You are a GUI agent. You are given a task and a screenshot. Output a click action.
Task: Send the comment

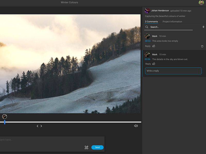(97, 147)
